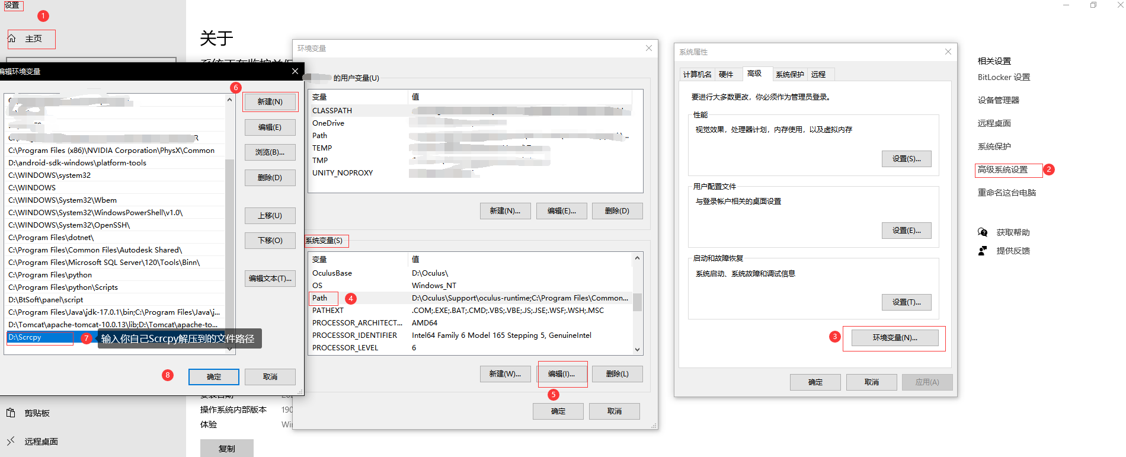Screen dimensions: 1126x457
Task: Open performance 设置(S)... button
Action: tap(907, 159)
